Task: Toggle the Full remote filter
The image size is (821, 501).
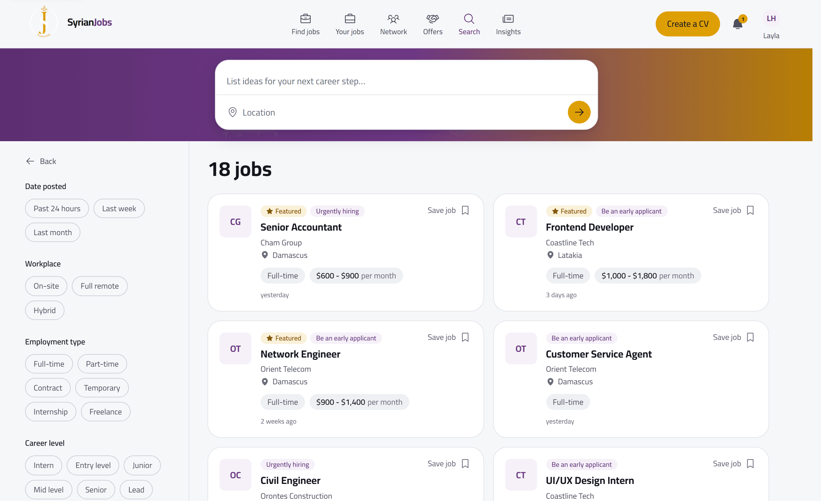Action: (x=99, y=286)
